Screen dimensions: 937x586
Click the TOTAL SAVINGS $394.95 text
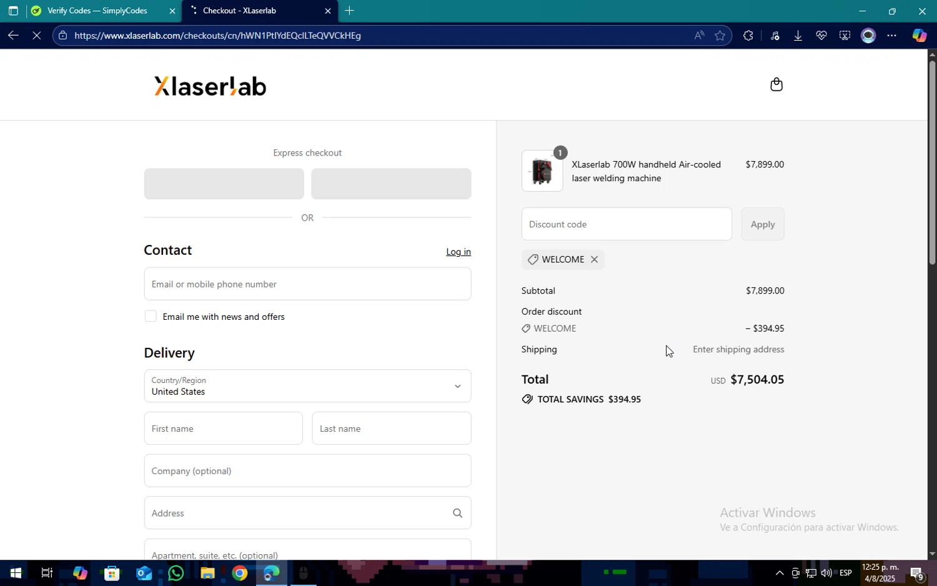pyautogui.click(x=589, y=399)
